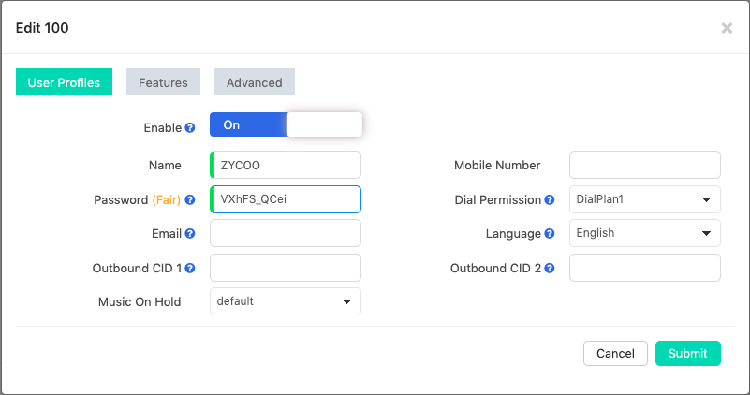This screenshot has height=395, width=750.
Task: Click the Name field containing ZYCOO
Action: point(286,165)
